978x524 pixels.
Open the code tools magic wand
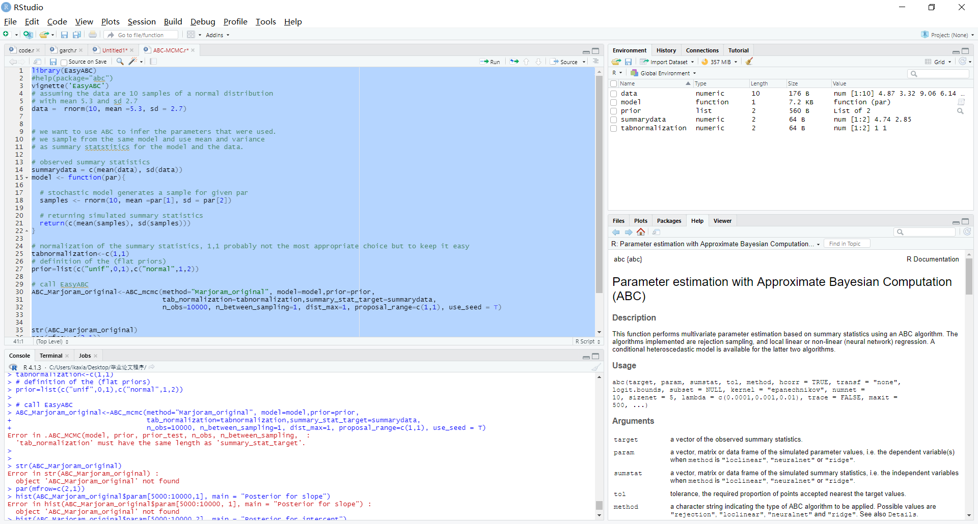tap(132, 62)
